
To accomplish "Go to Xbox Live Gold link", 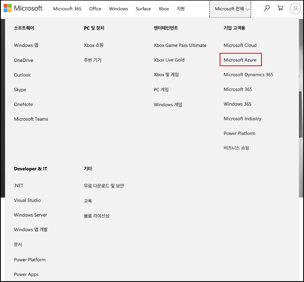I will point(169,60).
